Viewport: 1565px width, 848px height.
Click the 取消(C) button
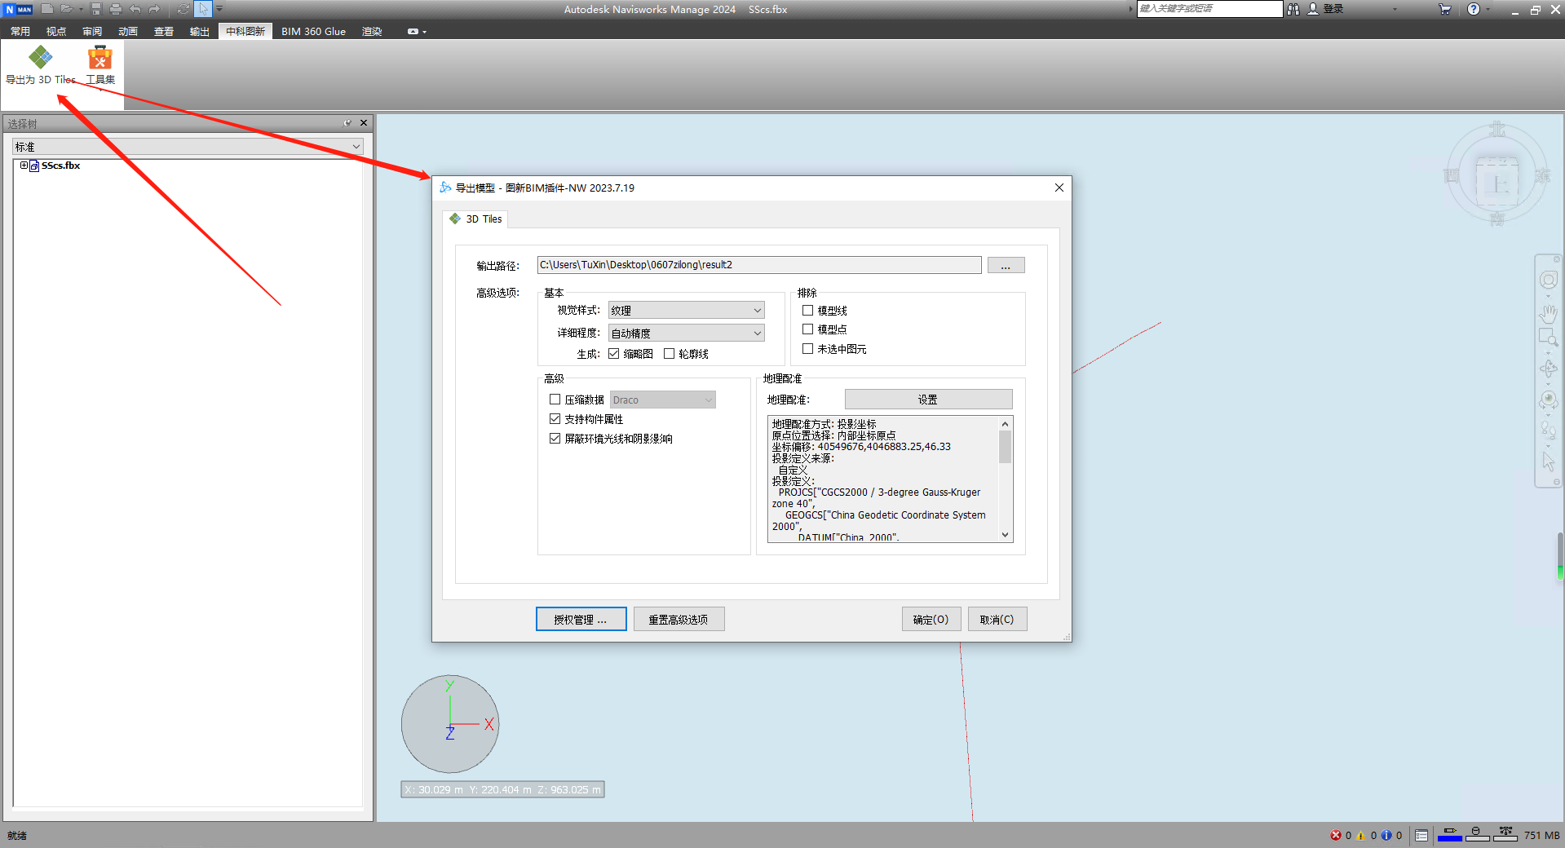click(x=997, y=619)
